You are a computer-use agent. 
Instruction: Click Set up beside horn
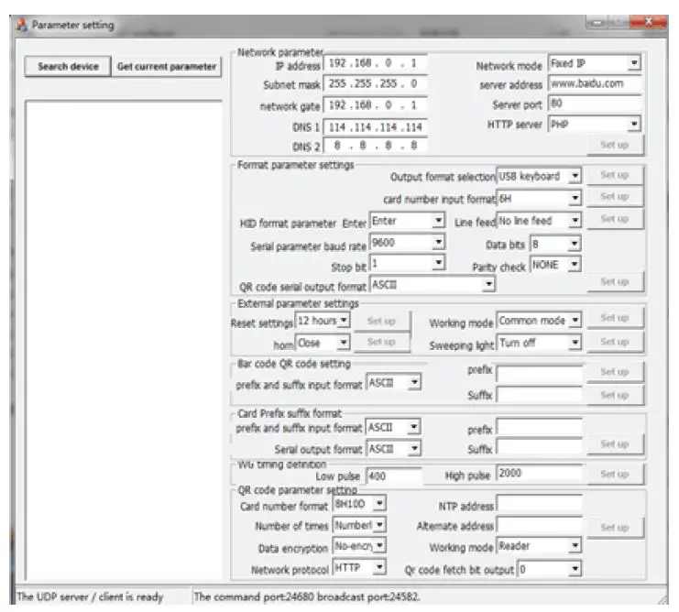pos(381,342)
